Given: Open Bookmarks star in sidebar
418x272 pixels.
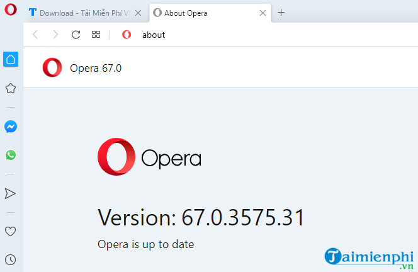Looking at the screenshot, I should click(11, 88).
